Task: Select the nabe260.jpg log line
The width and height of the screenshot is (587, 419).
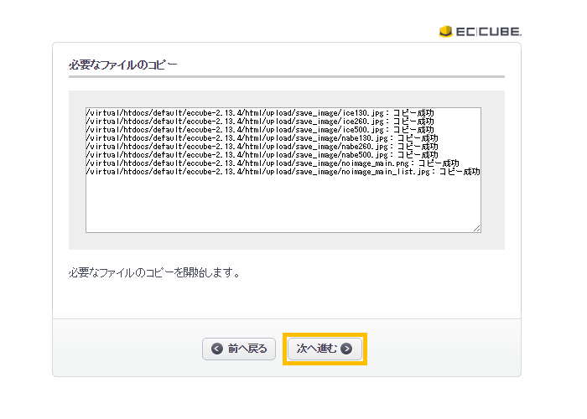Action: click(262, 146)
